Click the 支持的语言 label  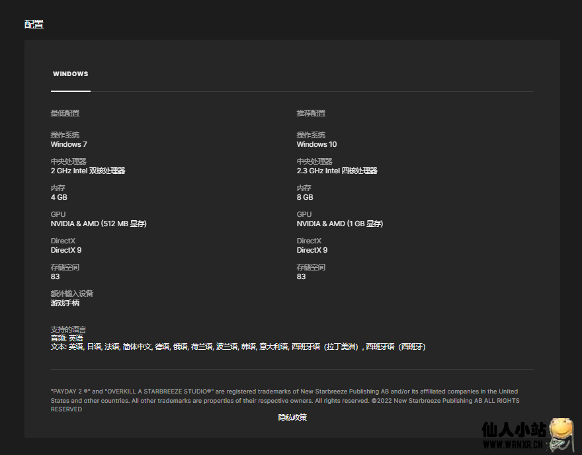(x=68, y=329)
